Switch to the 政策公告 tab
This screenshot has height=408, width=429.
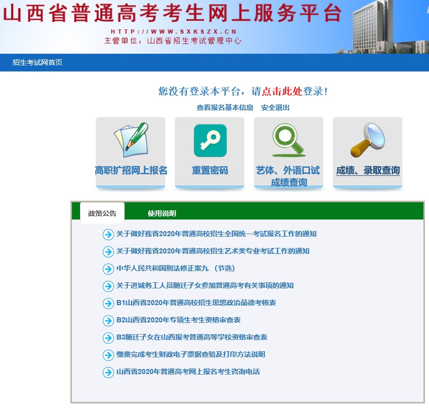click(102, 213)
